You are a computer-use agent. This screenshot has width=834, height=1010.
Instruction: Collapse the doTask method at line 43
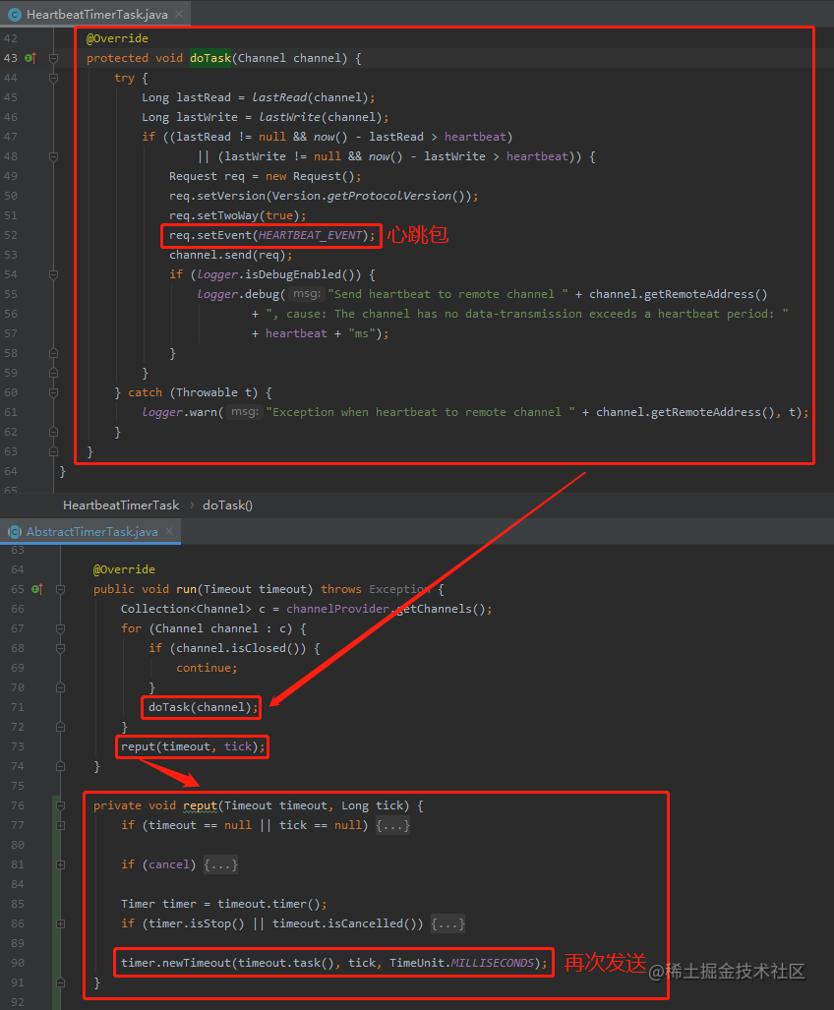53,59
